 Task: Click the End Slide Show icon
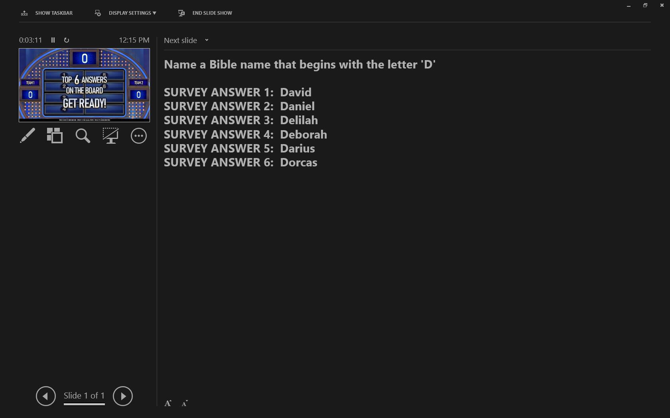(x=181, y=13)
